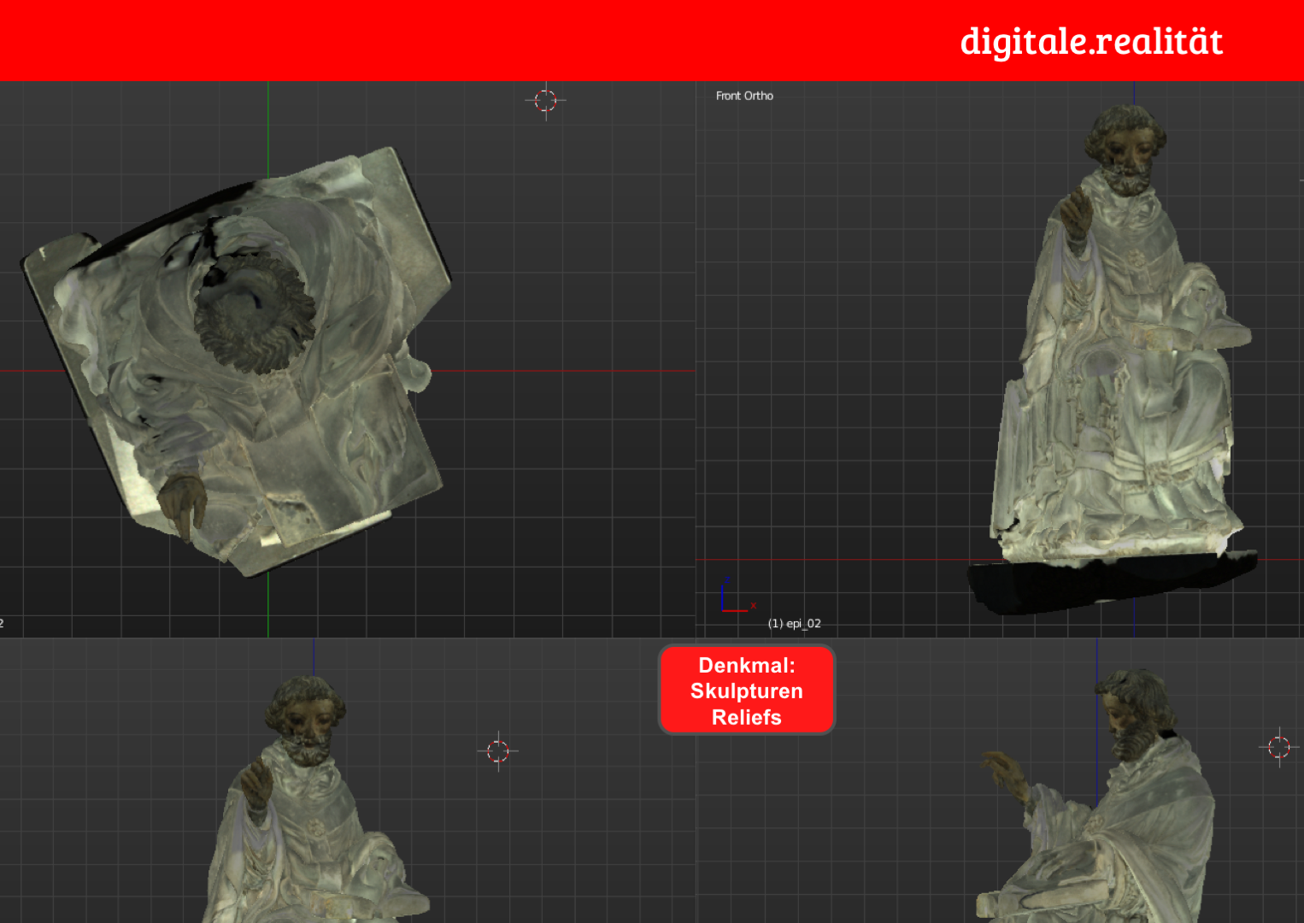
Task: Toggle the Front Ortho viewport label
Action: click(743, 96)
